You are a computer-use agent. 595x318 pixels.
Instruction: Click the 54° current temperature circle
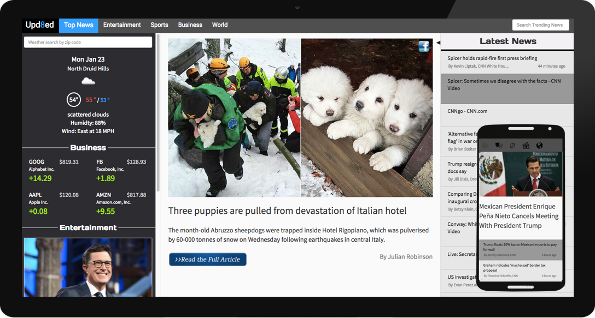pyautogui.click(x=73, y=100)
